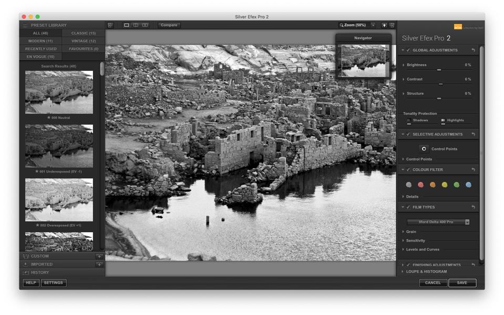
Task: Hide the preset library panel icon
Action: 110,25
